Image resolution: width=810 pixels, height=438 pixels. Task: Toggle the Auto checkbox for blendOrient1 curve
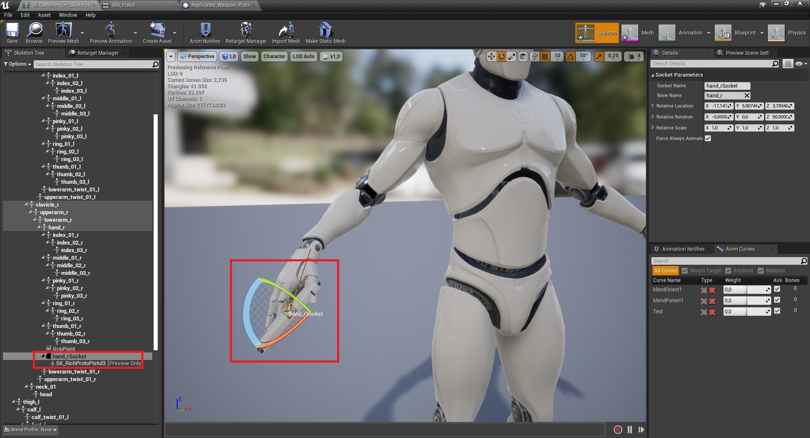click(x=777, y=289)
